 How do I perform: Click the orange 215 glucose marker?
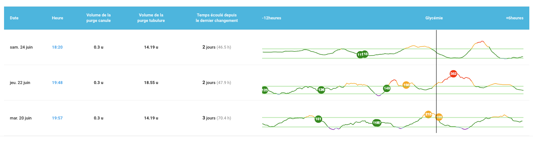pyautogui.click(x=428, y=114)
